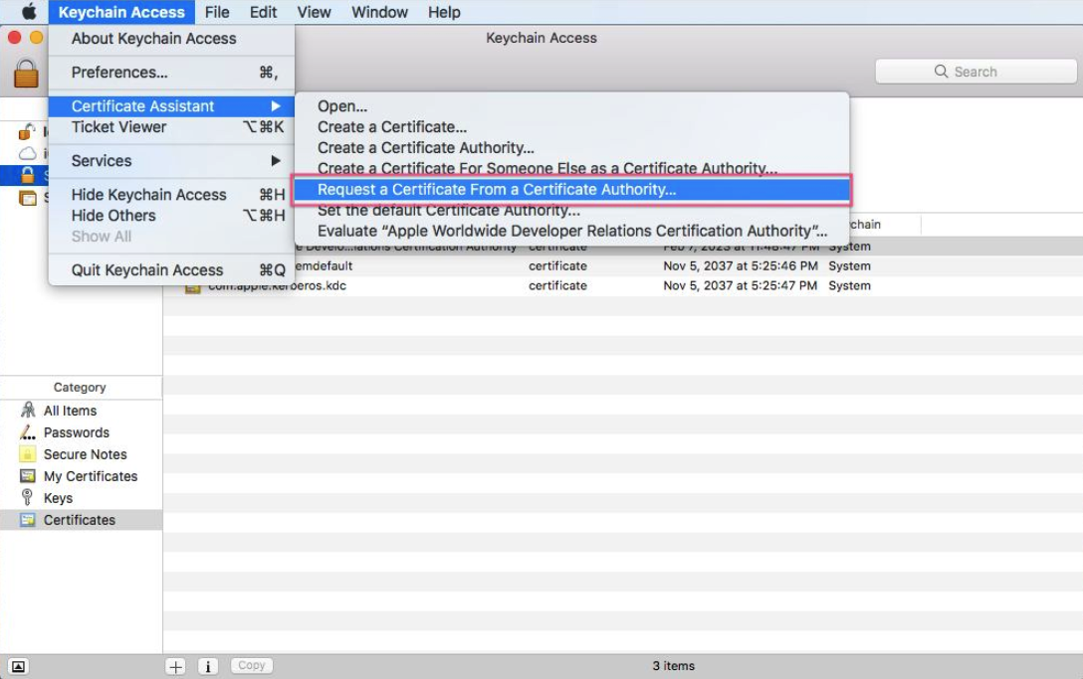
Task: Select Certificates category
Action: [x=82, y=520]
